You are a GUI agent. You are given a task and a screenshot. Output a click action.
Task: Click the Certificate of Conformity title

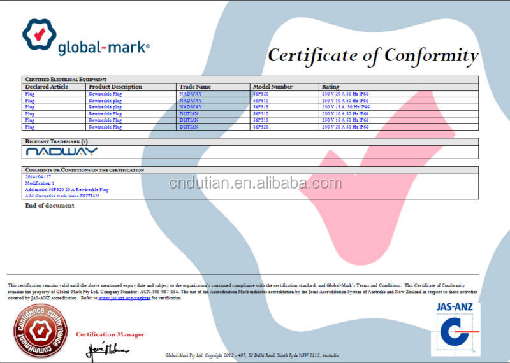(x=373, y=55)
